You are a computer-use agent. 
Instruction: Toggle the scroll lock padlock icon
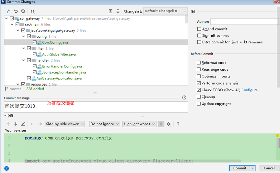[161, 124]
